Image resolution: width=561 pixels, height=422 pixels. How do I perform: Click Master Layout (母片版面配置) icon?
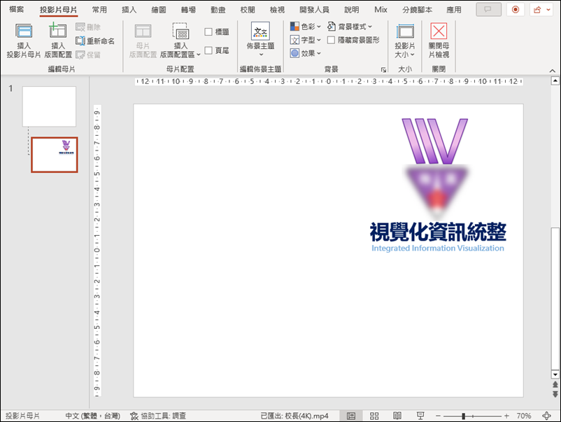coord(143,40)
